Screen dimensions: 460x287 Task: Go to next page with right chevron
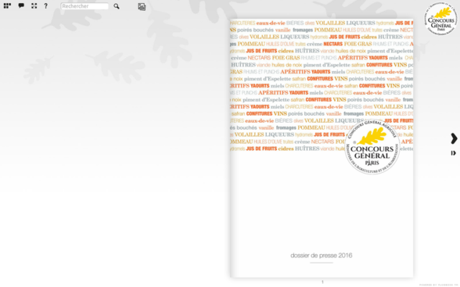[x=454, y=138]
